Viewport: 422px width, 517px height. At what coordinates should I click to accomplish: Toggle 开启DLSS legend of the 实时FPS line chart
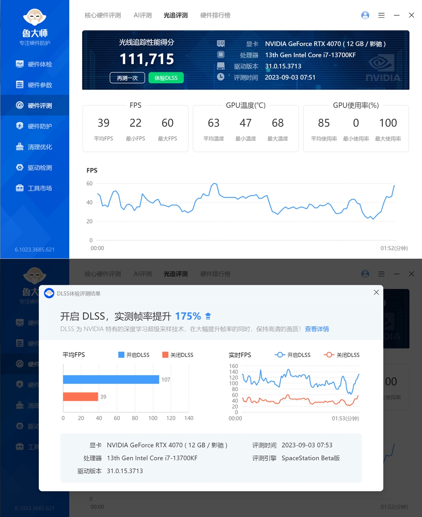coord(292,355)
